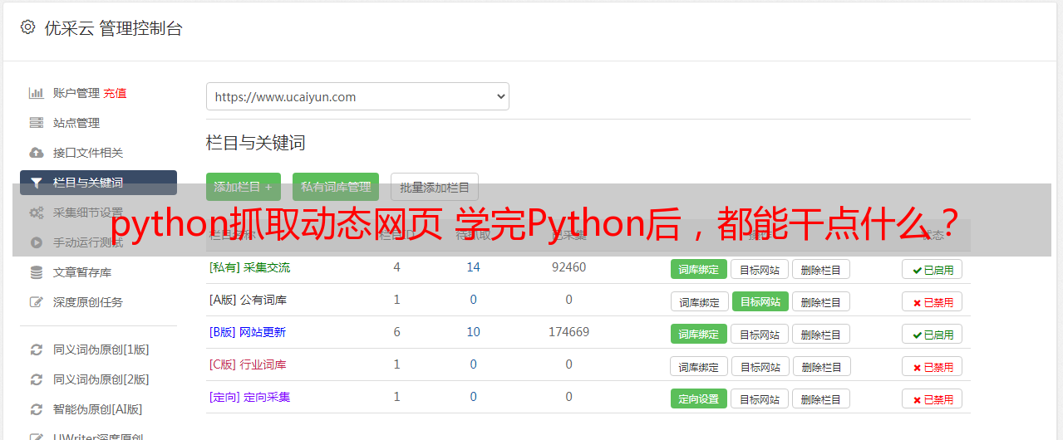Click the refresh icon for 智能伪原创[AI版]

click(37, 409)
